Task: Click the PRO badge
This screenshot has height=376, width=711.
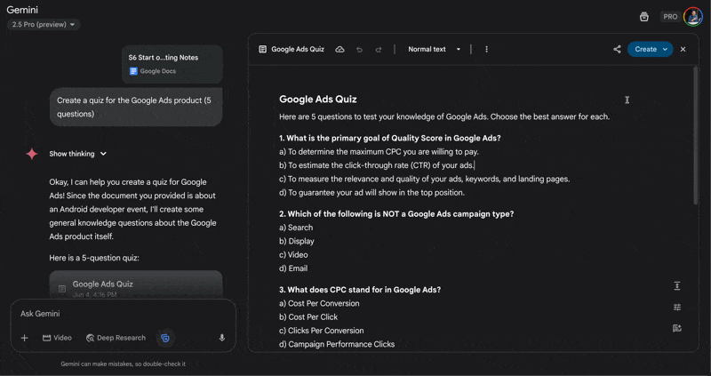Action: click(x=670, y=17)
